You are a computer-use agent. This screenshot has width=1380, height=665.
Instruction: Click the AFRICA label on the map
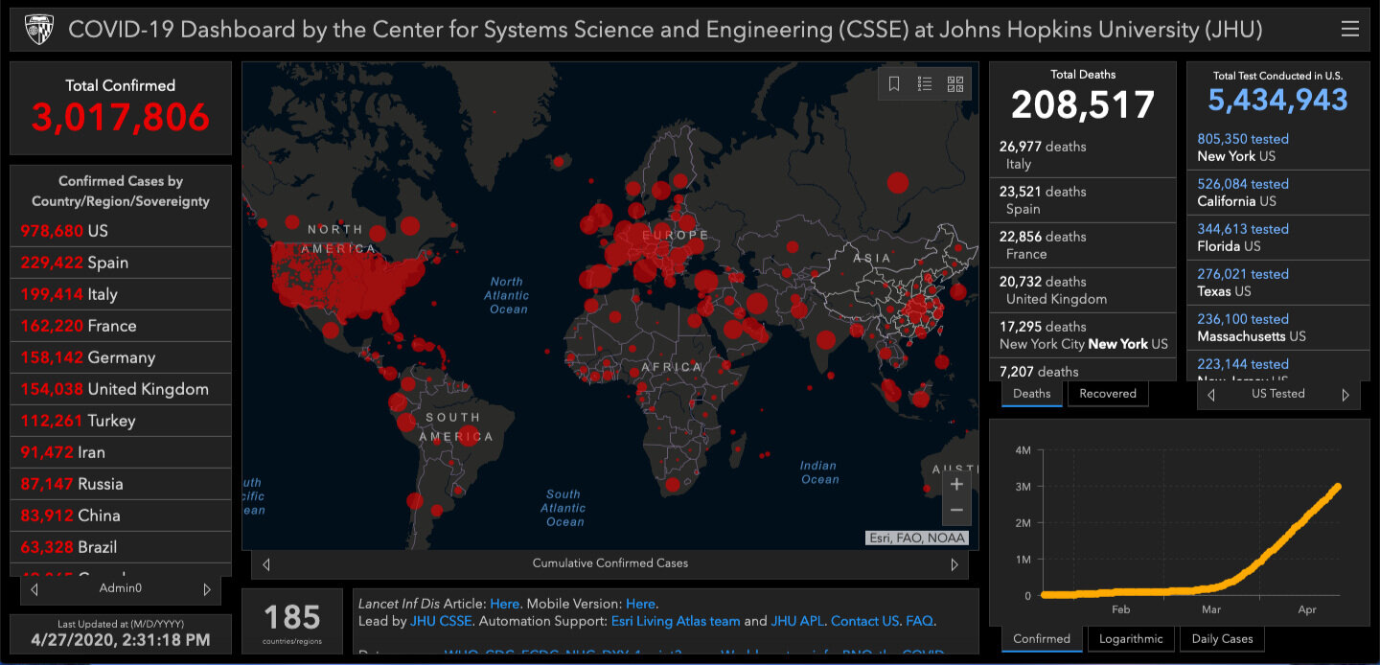coord(672,367)
